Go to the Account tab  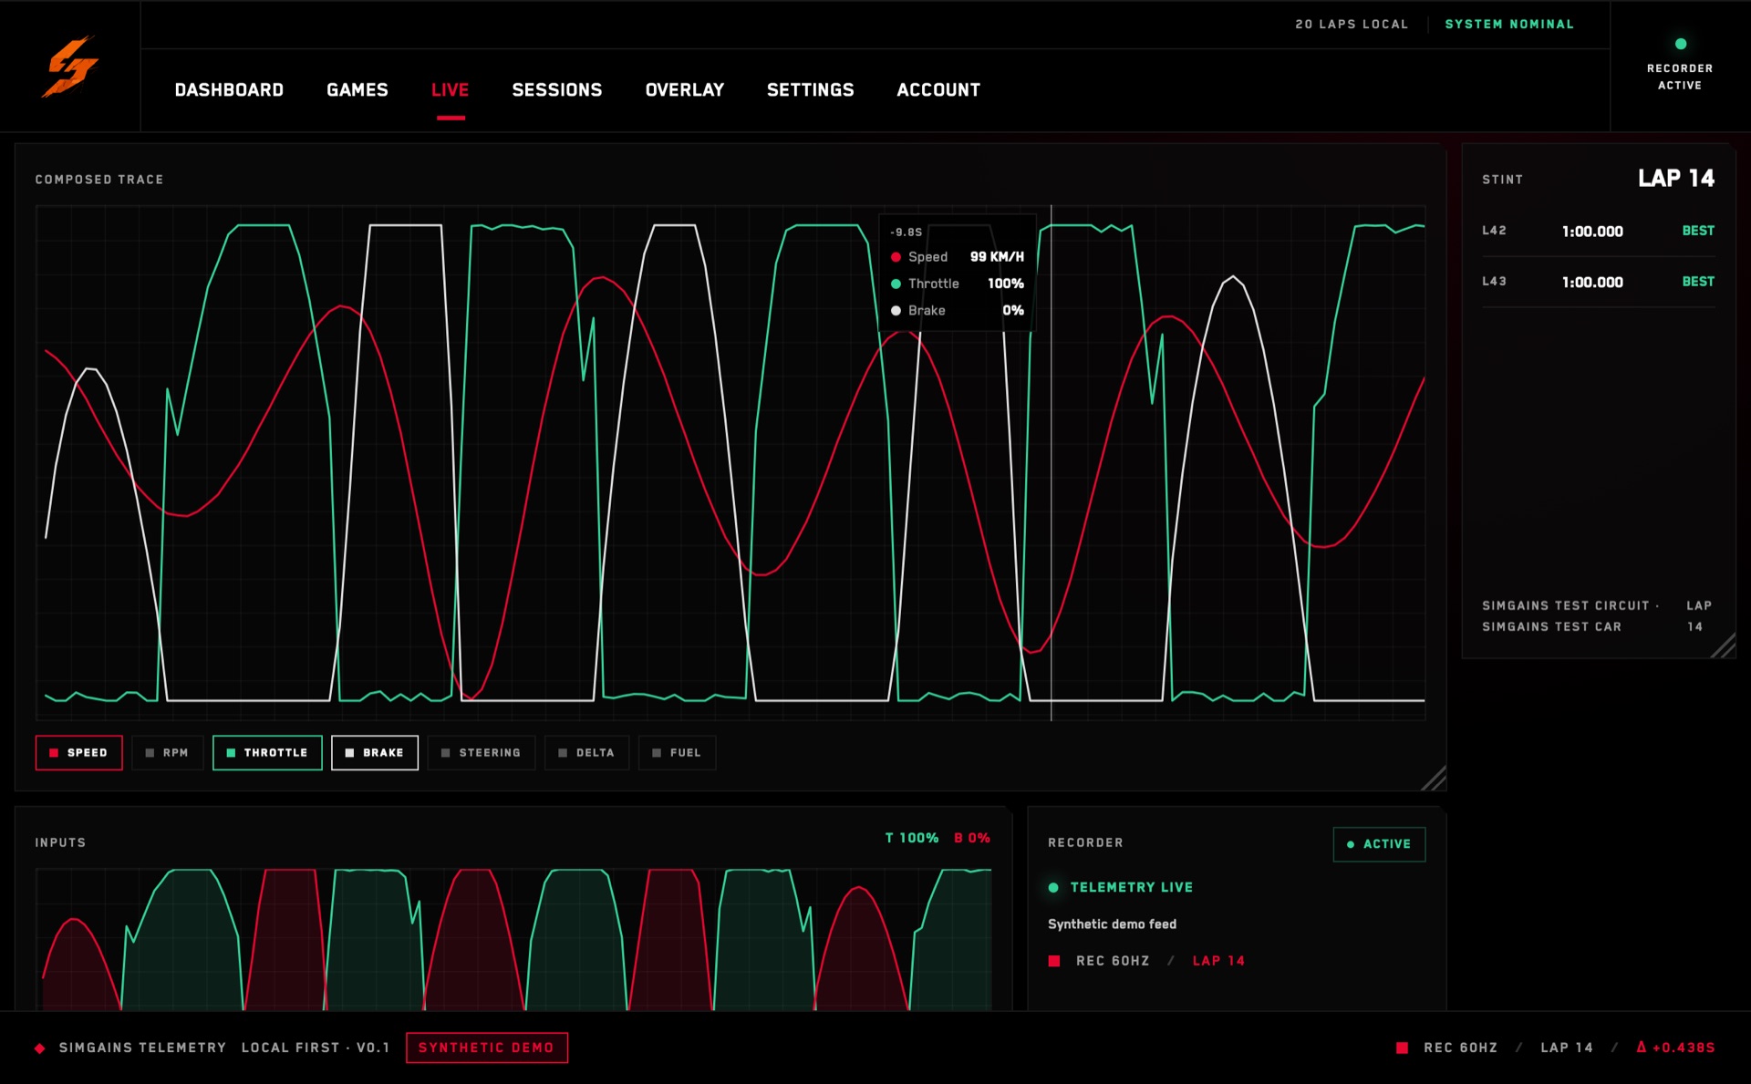938,89
